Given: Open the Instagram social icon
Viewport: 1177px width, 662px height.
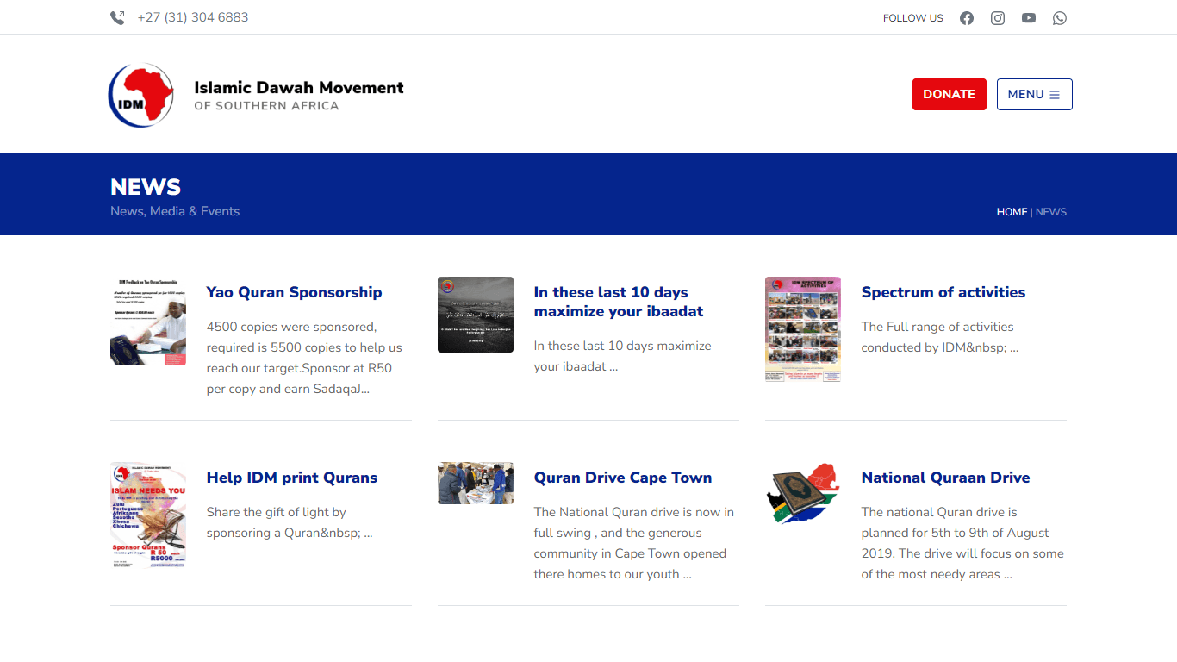Looking at the screenshot, I should tap(998, 18).
